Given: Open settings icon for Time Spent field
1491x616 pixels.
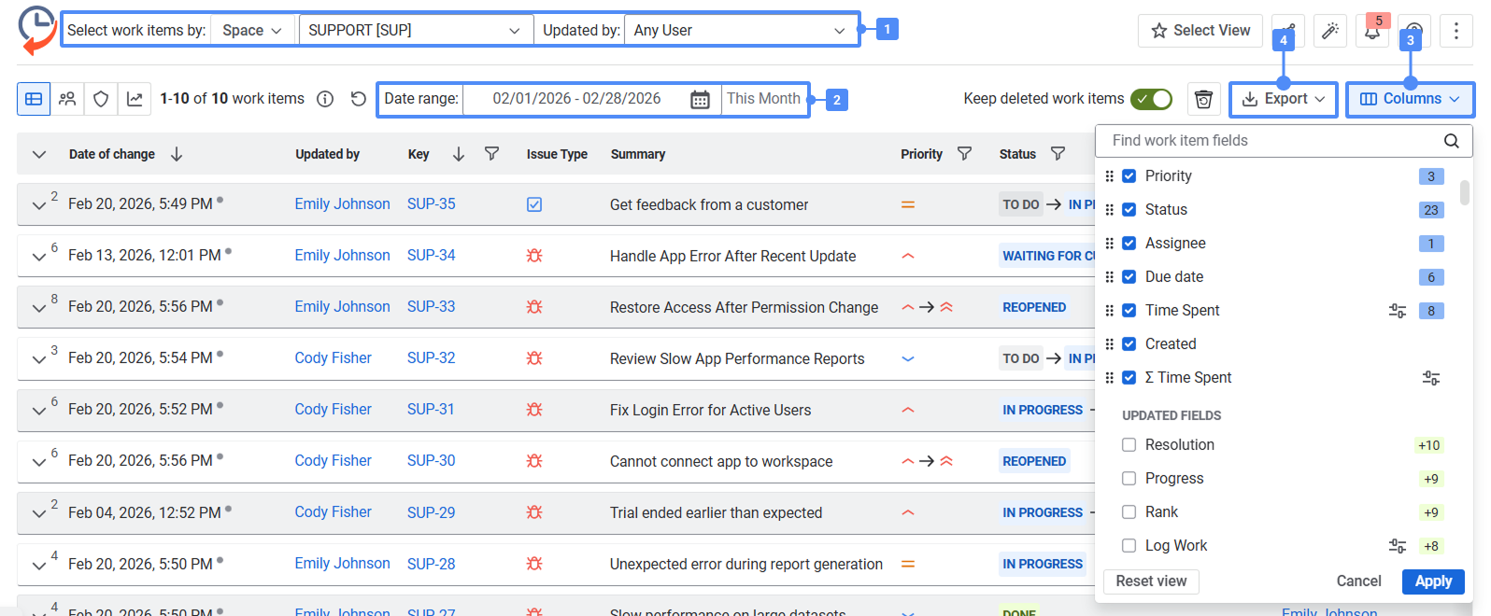Looking at the screenshot, I should tap(1398, 311).
